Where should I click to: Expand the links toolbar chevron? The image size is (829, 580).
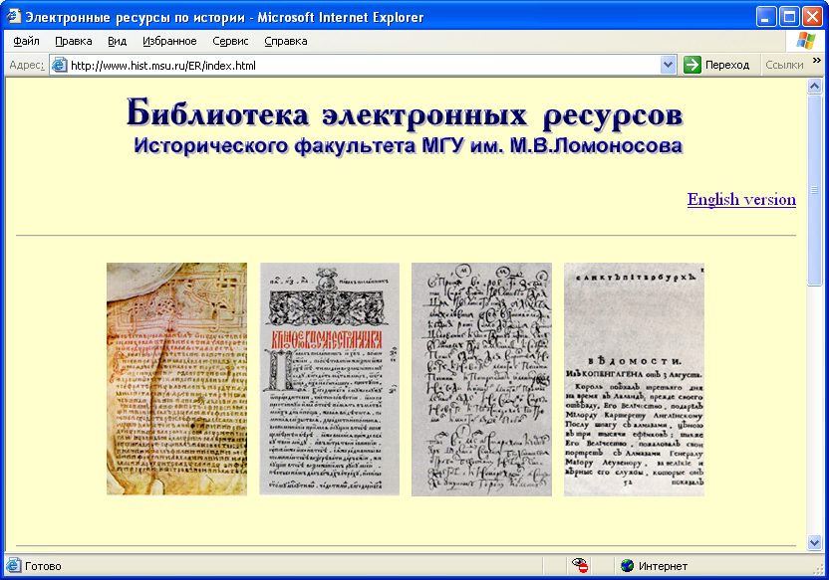[817, 61]
